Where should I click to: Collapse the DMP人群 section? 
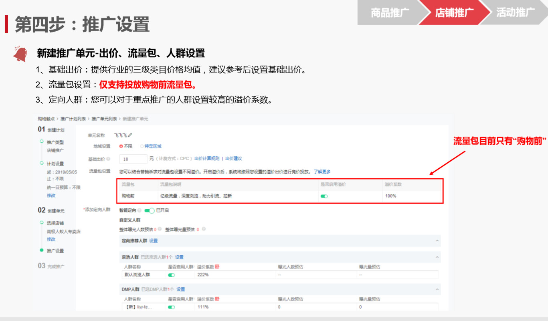pos(437,289)
